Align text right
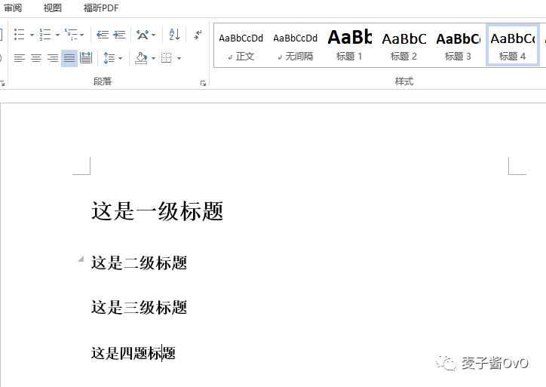Image resolution: width=546 pixels, height=387 pixels. 53,58
